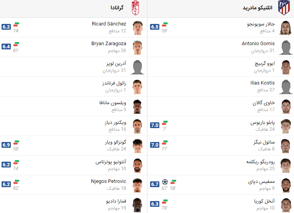Click the goal ball icon beside Memphis Depay
Viewport: 294px width, 213px height.
[x=165, y=182]
